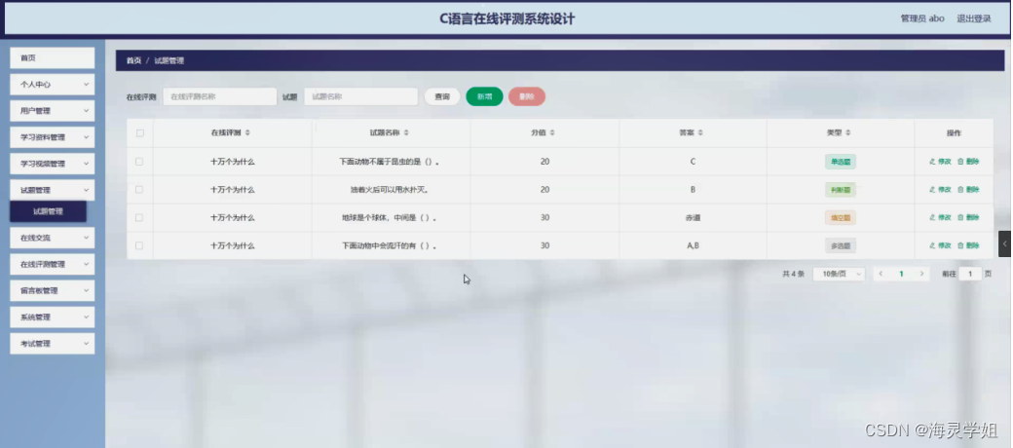Select page number 1 in pagination
The image size is (1013, 448).
tap(901, 274)
